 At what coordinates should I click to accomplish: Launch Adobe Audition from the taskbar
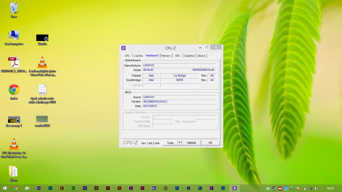coord(50,188)
